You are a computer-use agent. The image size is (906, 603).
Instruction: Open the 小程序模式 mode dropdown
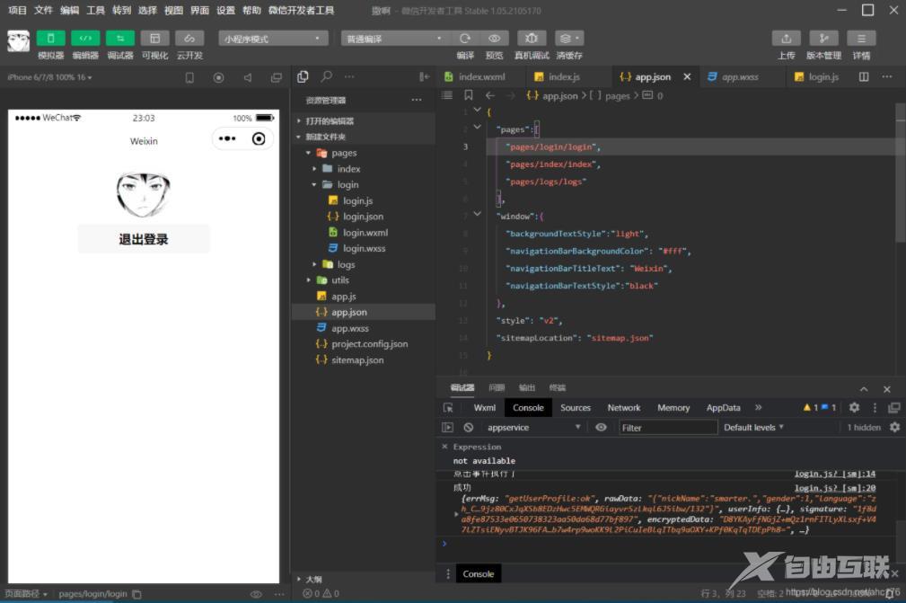(273, 39)
